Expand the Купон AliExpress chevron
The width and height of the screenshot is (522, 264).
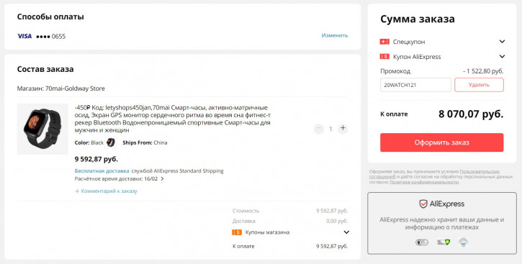tap(502, 57)
